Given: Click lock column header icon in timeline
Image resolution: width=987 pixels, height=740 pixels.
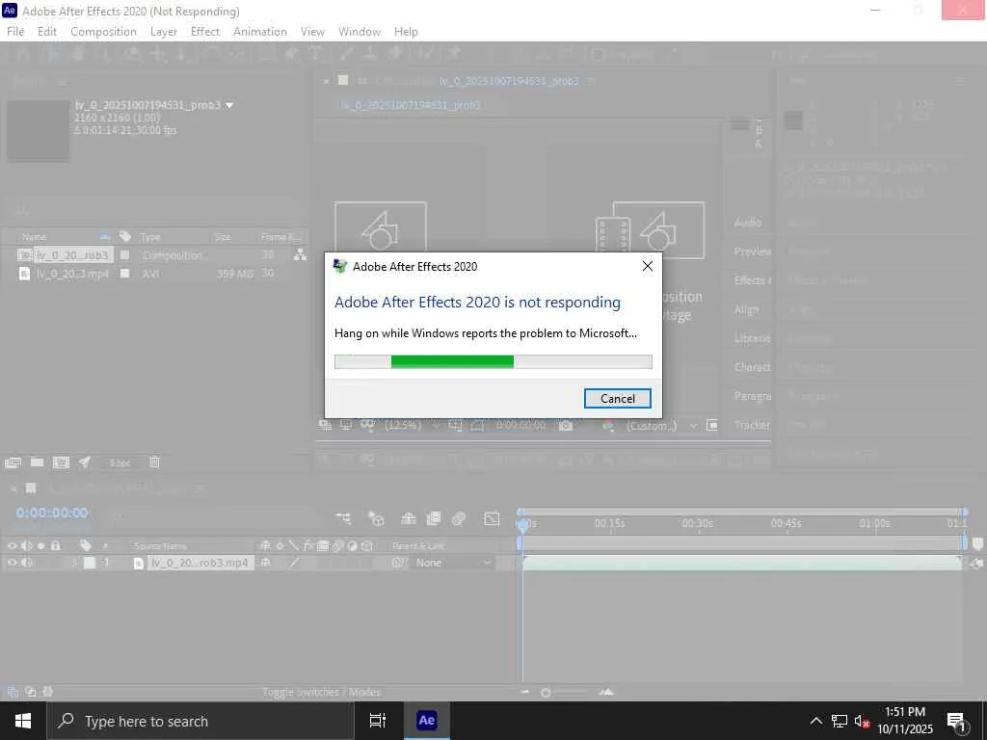Looking at the screenshot, I should [x=56, y=545].
